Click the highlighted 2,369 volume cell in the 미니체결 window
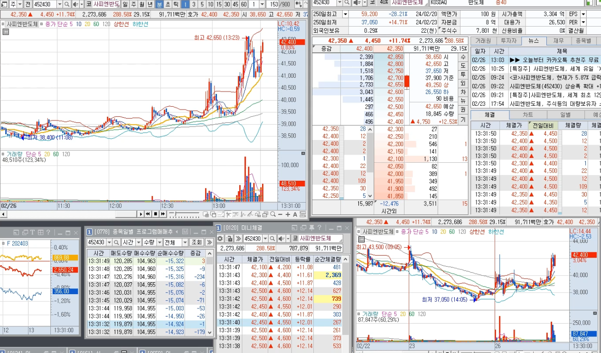This screenshot has height=353, width=601. [329, 275]
